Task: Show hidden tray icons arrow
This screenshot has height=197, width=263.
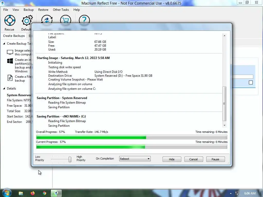Action: tap(231, 193)
